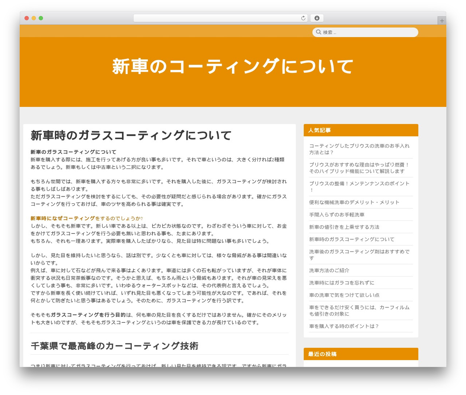Open link コーティングしたプリウスの洗車のお手入れ方法とは？
This screenshot has width=466, height=395.
[x=359, y=149]
